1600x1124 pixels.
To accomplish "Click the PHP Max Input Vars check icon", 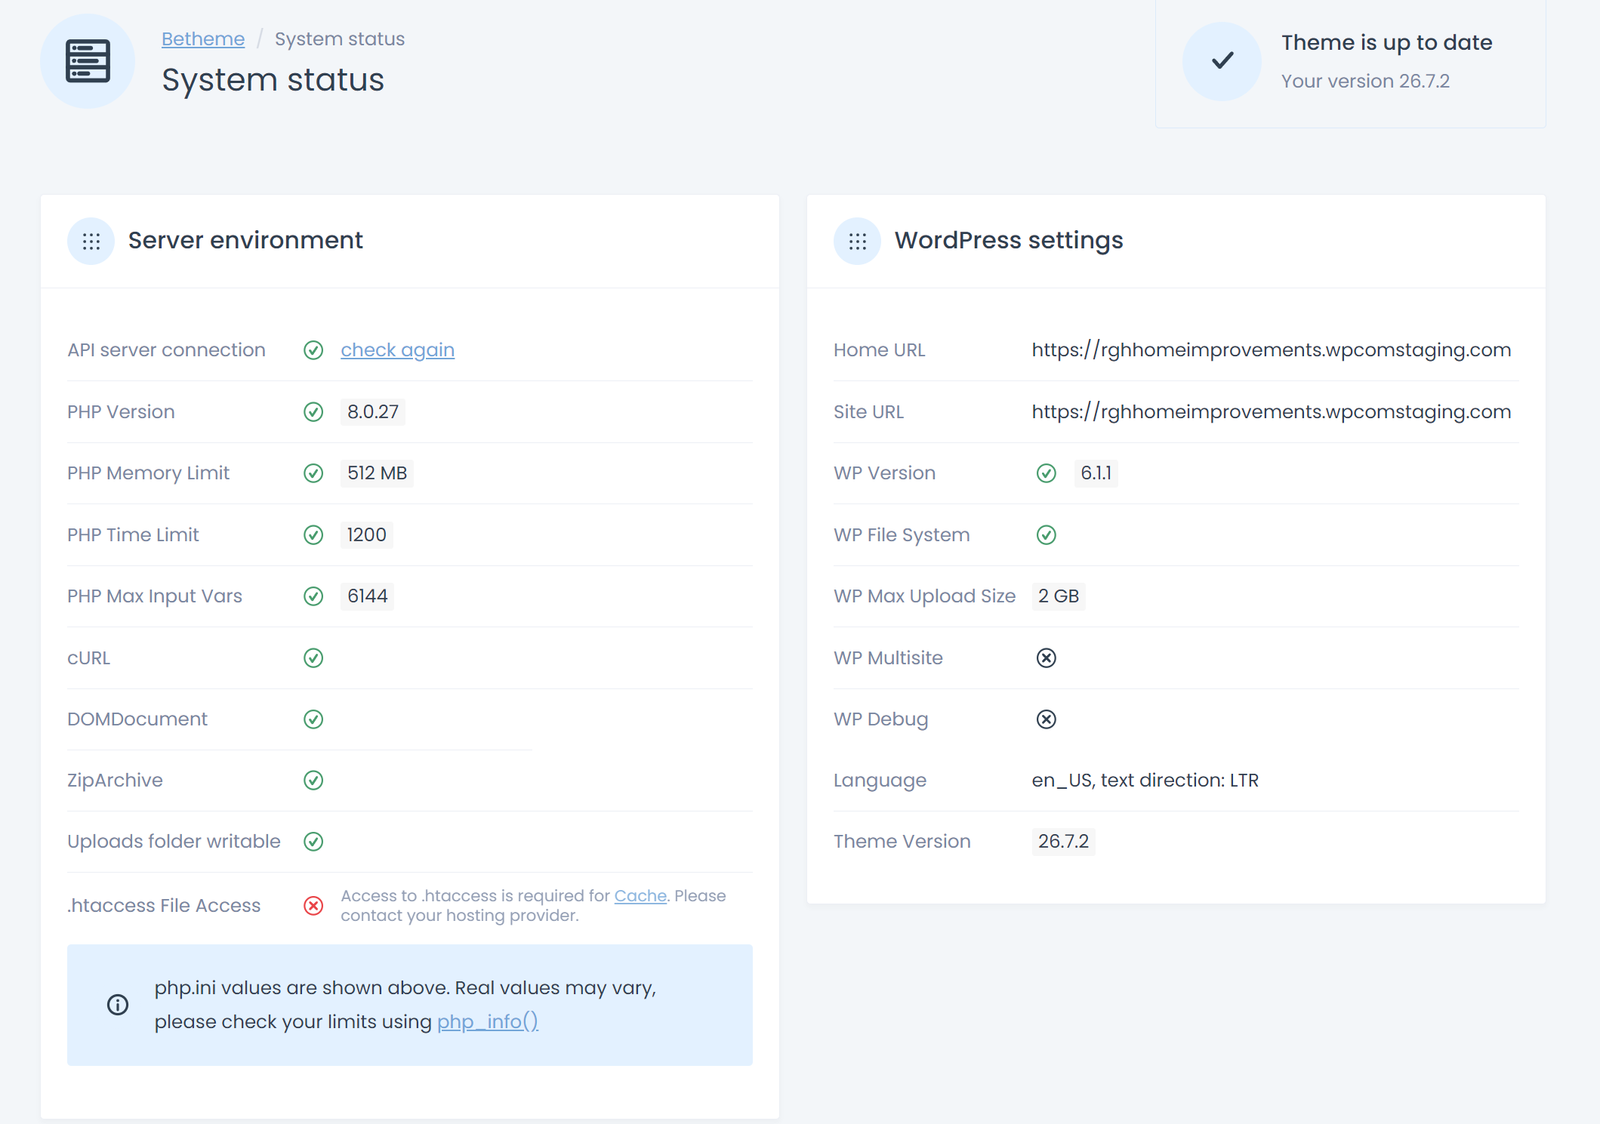I will (x=313, y=596).
